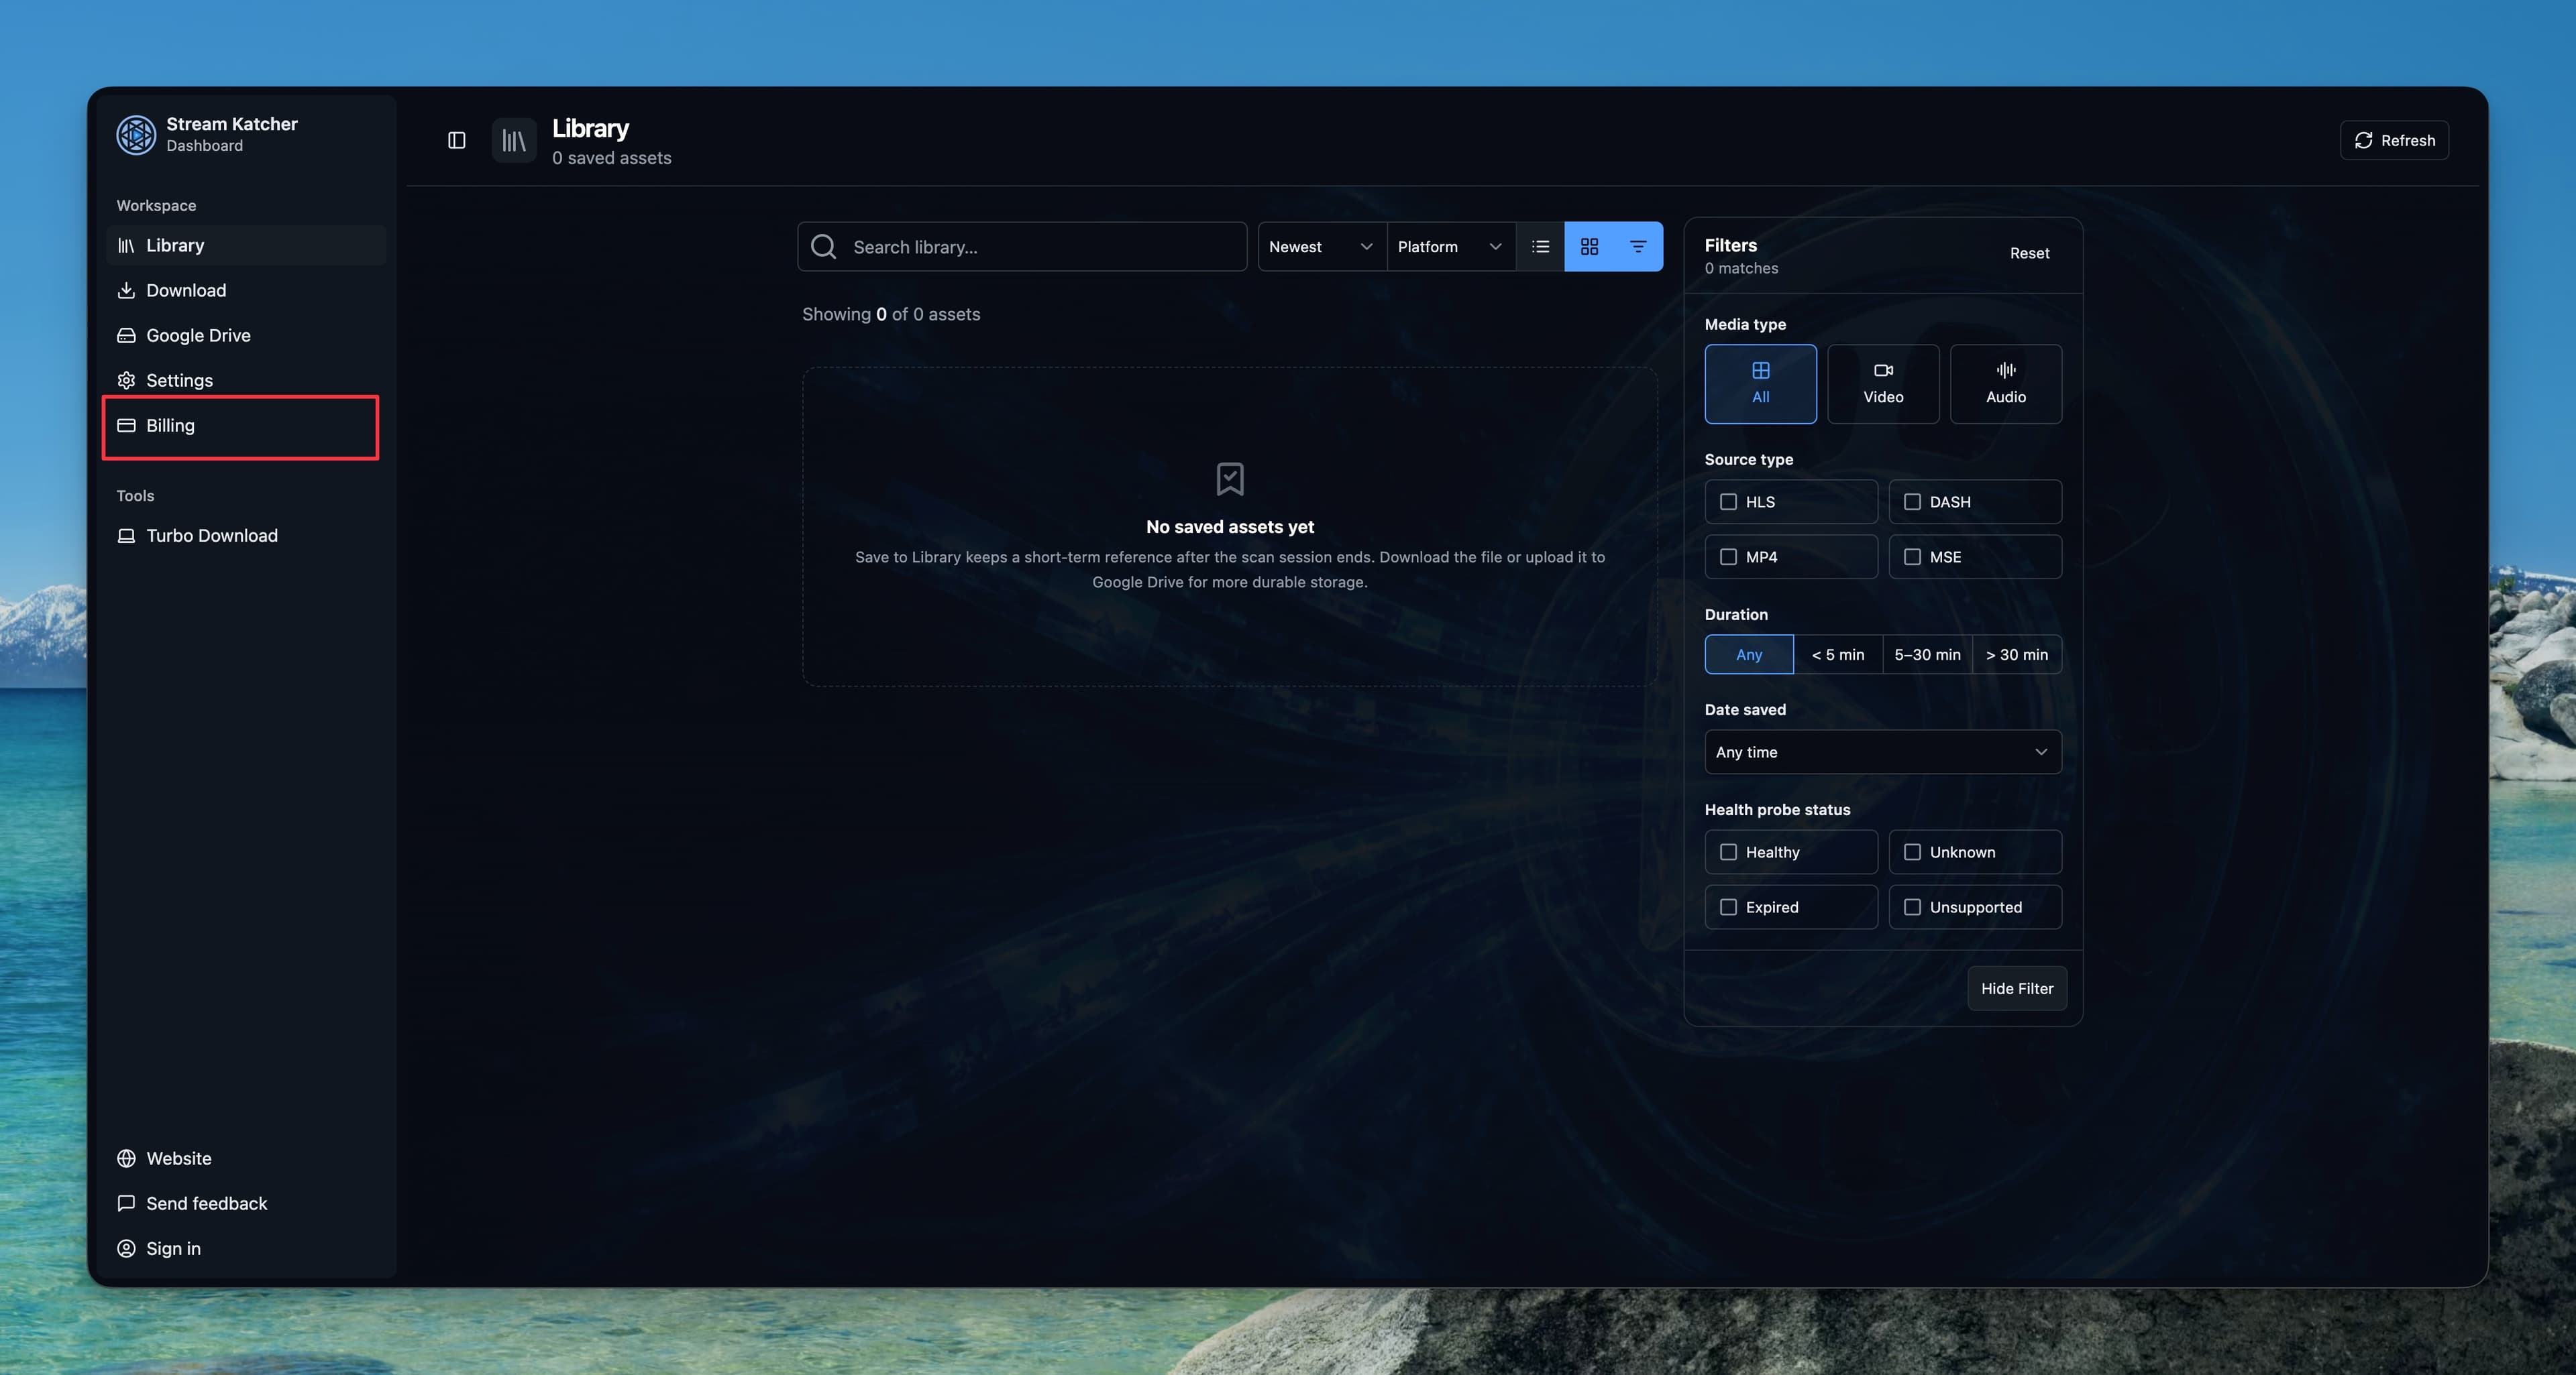This screenshot has height=1375, width=2576.
Task: Open Library in the sidebar
Action: (x=246, y=245)
